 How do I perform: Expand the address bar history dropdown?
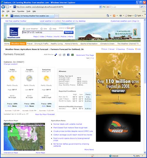click(x=100, y=7)
